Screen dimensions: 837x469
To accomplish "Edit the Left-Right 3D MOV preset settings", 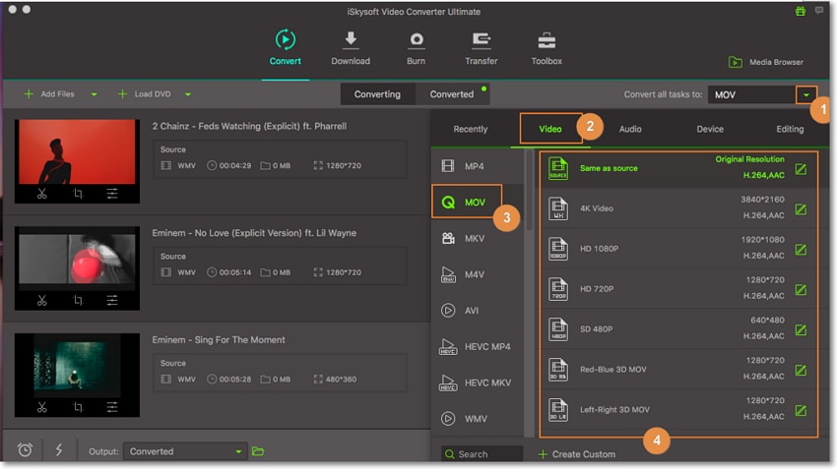I will [801, 410].
